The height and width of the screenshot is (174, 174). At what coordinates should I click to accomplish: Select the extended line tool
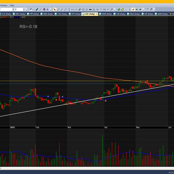[x=66, y=10]
